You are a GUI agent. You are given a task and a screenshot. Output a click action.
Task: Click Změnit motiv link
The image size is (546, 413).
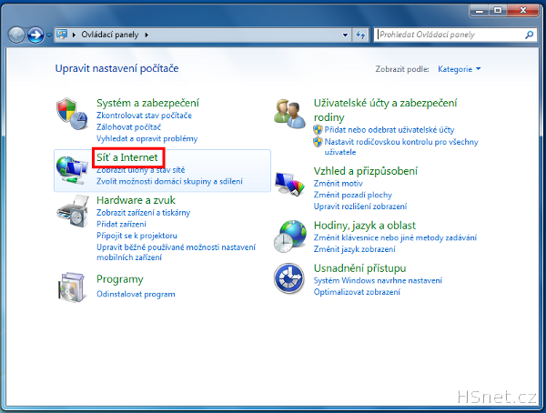339,184
